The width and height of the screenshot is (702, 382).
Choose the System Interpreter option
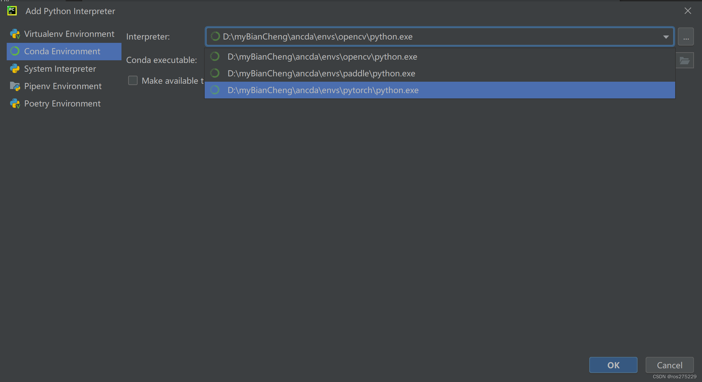coord(60,69)
